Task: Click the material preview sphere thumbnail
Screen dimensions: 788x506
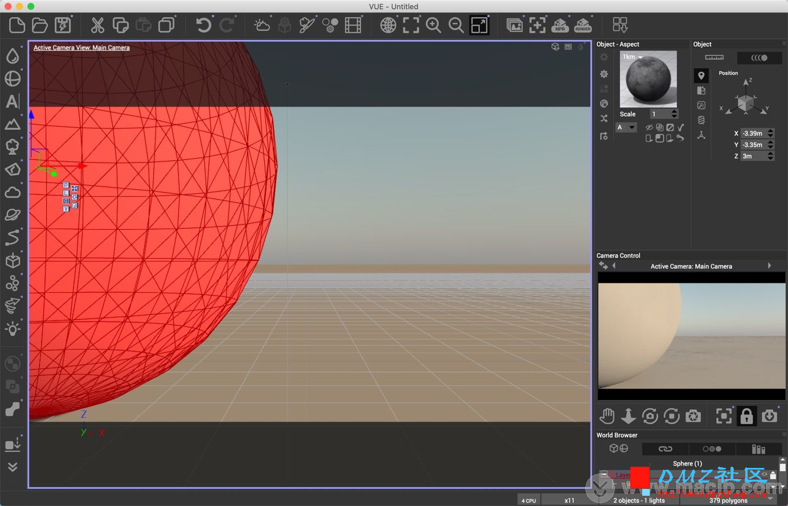Action: pos(649,79)
